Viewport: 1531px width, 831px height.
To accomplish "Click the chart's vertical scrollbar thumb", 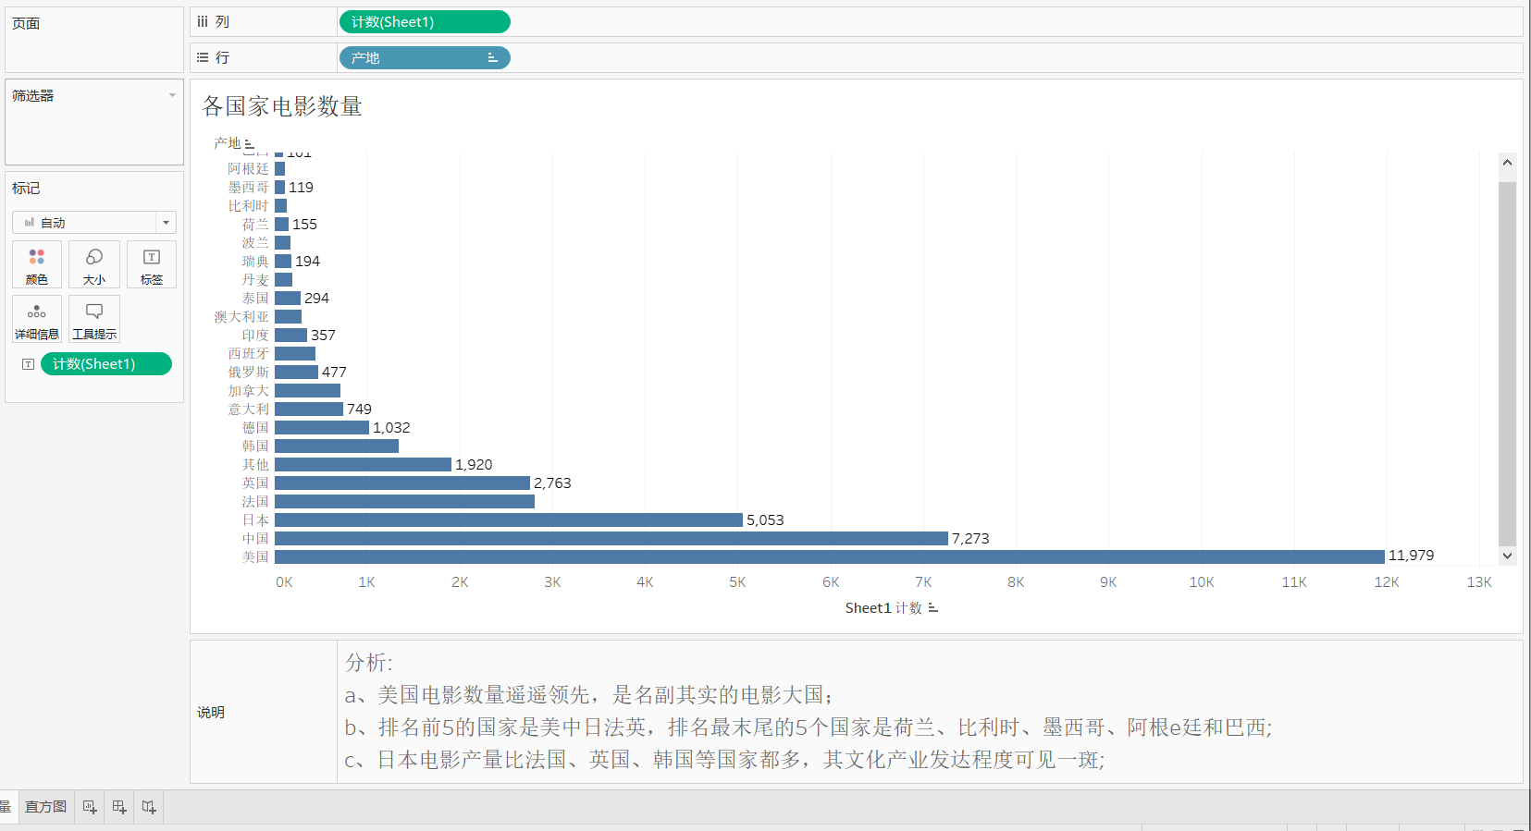I will pos(1507,363).
